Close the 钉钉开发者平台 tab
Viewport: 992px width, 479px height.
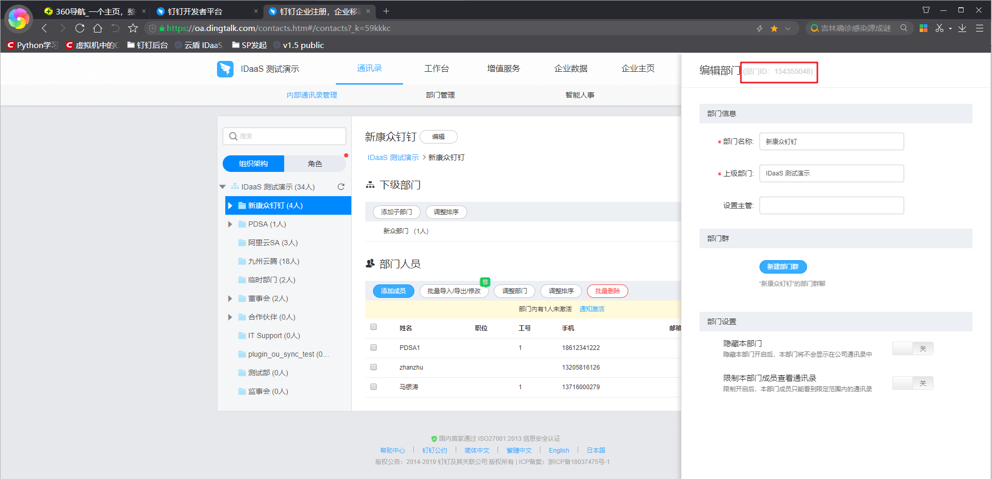pyautogui.click(x=256, y=11)
